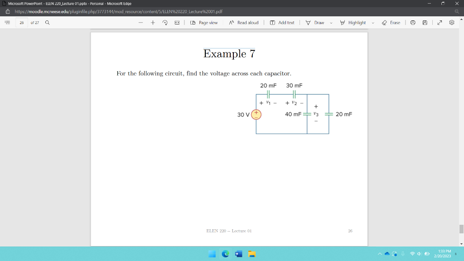Rotate the PDF pages
The width and height of the screenshot is (464, 261).
tap(164, 22)
